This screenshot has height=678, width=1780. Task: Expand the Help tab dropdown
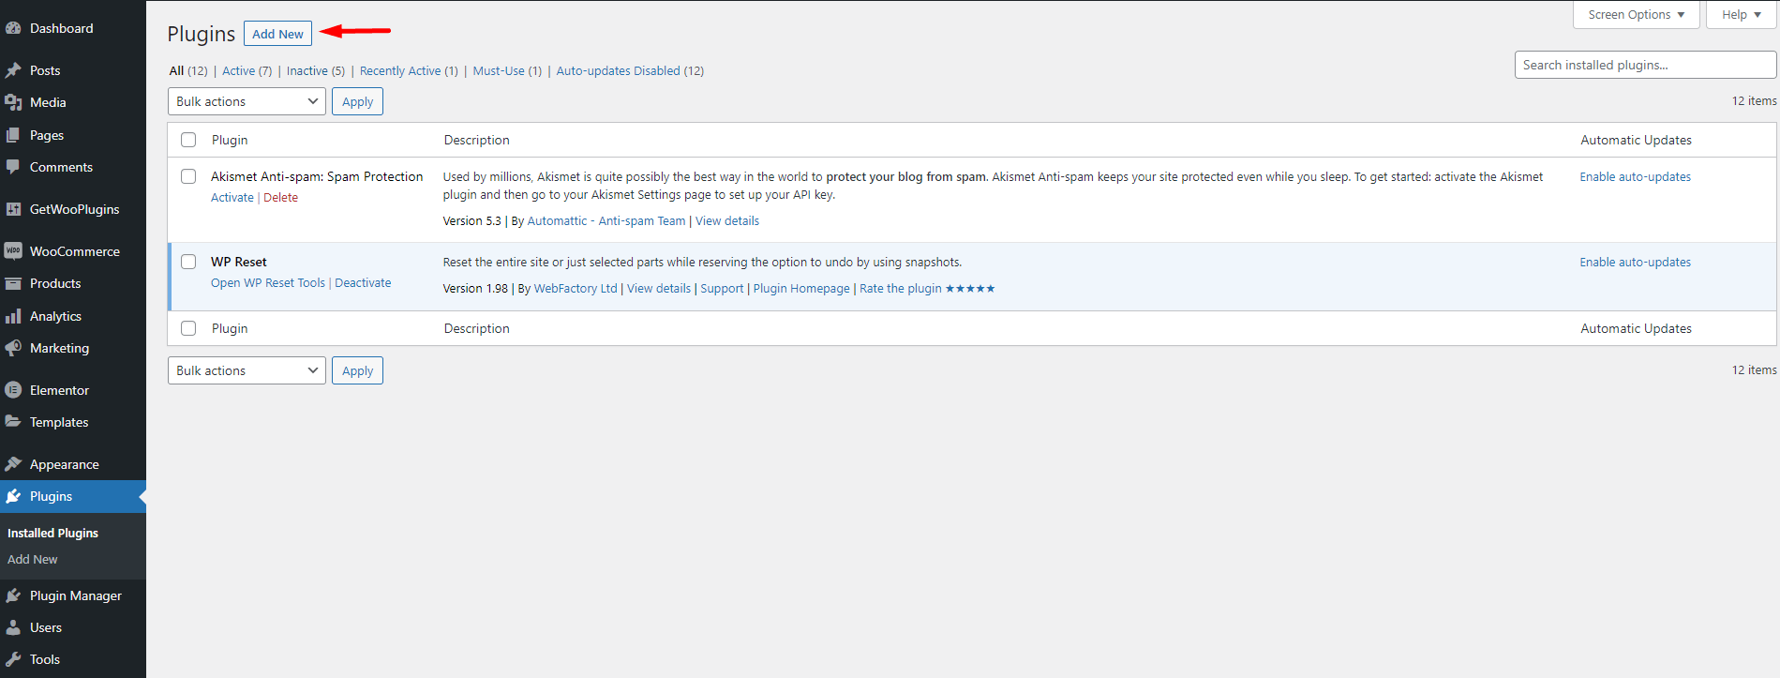pos(1741,15)
